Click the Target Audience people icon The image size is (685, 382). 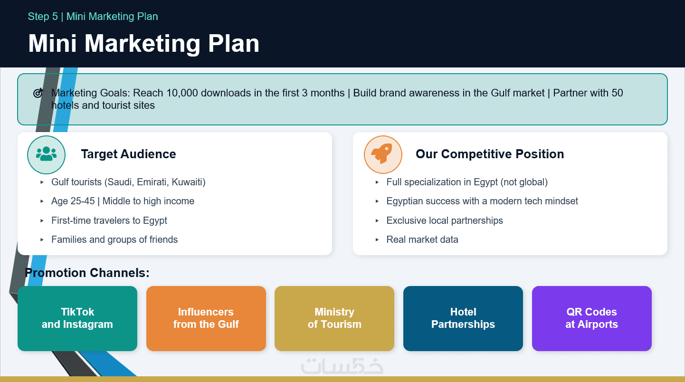(x=46, y=154)
